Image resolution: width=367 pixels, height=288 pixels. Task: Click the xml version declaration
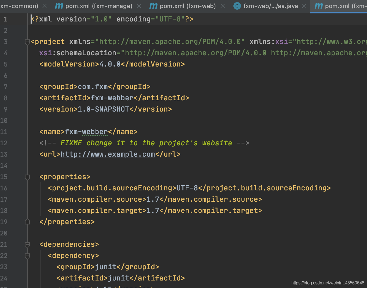pyautogui.click(x=112, y=19)
